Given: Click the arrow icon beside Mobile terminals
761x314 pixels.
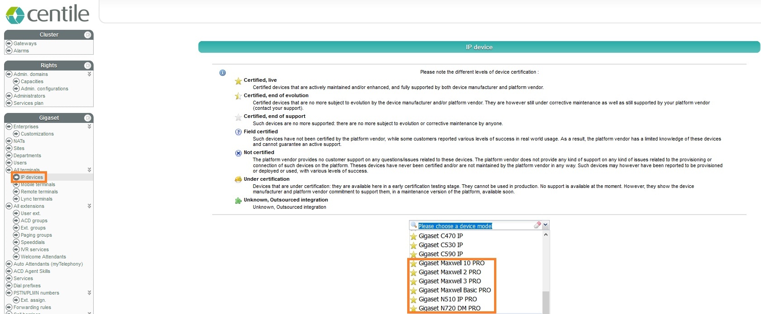Looking at the screenshot, I should coord(16,184).
